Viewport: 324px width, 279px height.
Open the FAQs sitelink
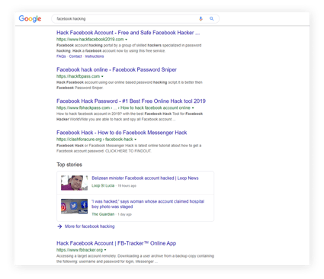tap(61, 56)
